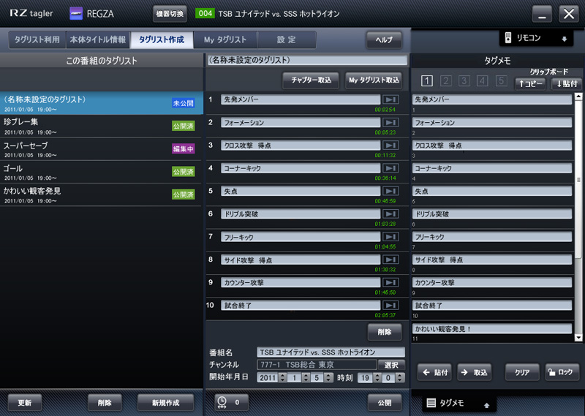Viewport: 585px width, 416px height.
Task: Collapse the タグメモ panel at bottom
Action: coord(486,405)
